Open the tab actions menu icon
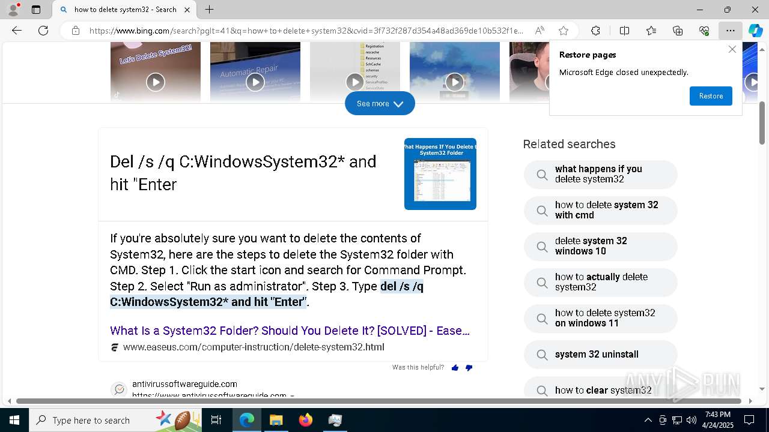 click(x=36, y=10)
